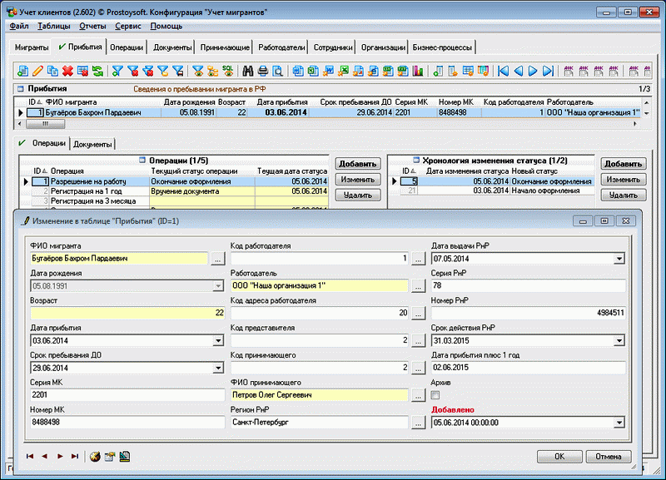
Task: Expand the Дата прибытия date dropdown
Action: pyautogui.click(x=216, y=340)
